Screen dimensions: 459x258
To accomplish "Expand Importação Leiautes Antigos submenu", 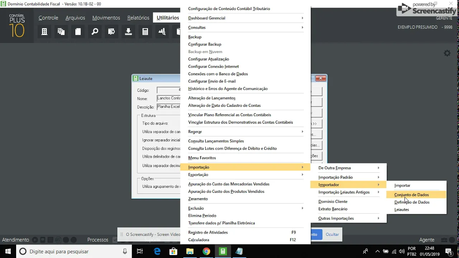I will 349,192.
